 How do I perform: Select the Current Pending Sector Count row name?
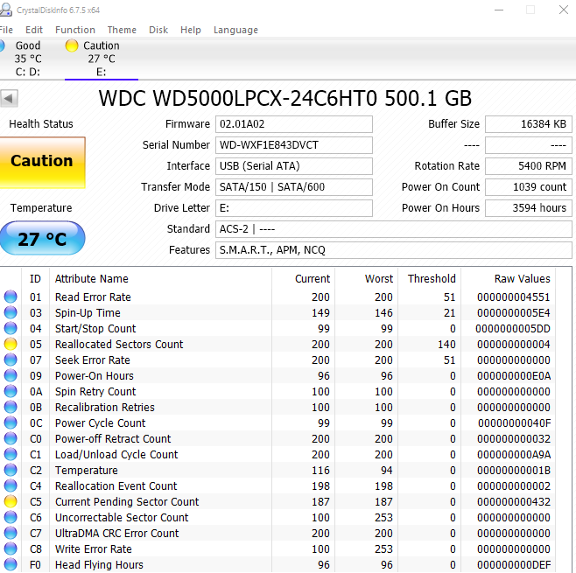click(x=127, y=502)
